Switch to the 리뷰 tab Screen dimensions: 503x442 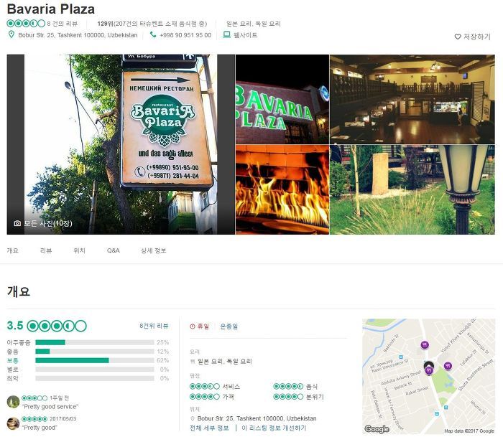click(x=46, y=250)
